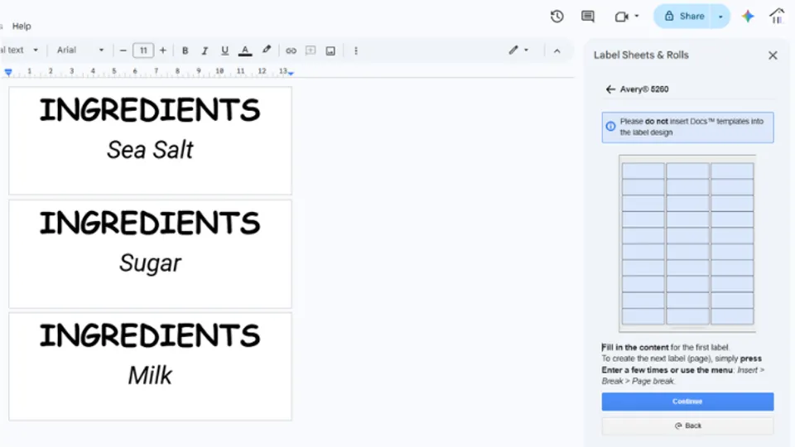
Task: Click the Share button
Action: pos(685,17)
